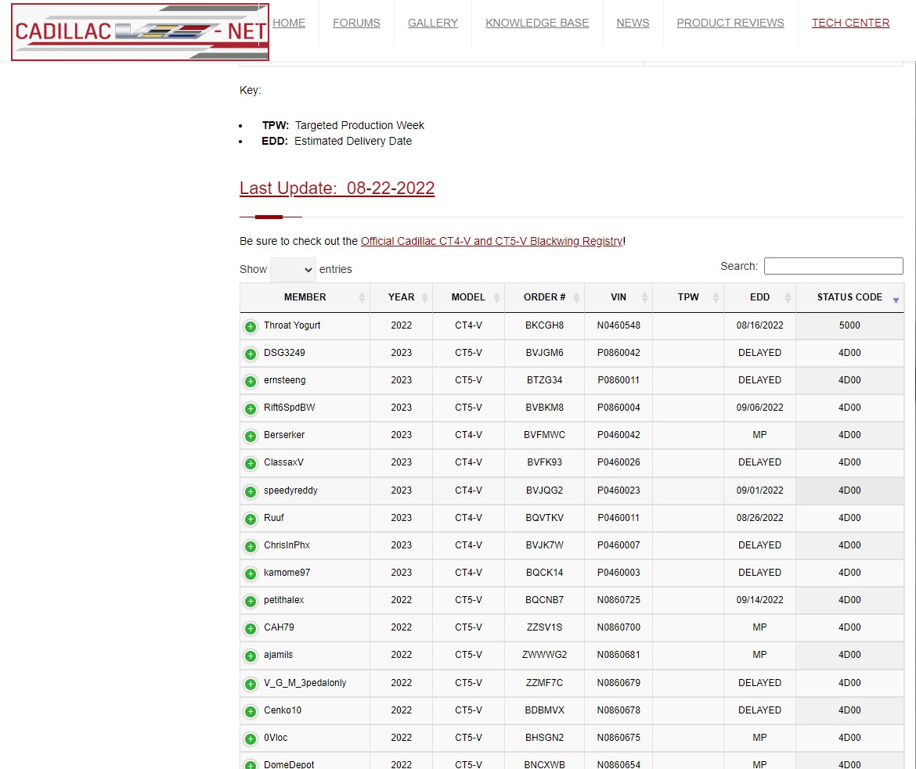
Task: Click green plus icon beside Berserker
Action: click(251, 436)
